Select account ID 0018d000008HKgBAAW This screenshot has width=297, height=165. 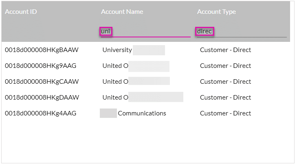click(x=42, y=50)
